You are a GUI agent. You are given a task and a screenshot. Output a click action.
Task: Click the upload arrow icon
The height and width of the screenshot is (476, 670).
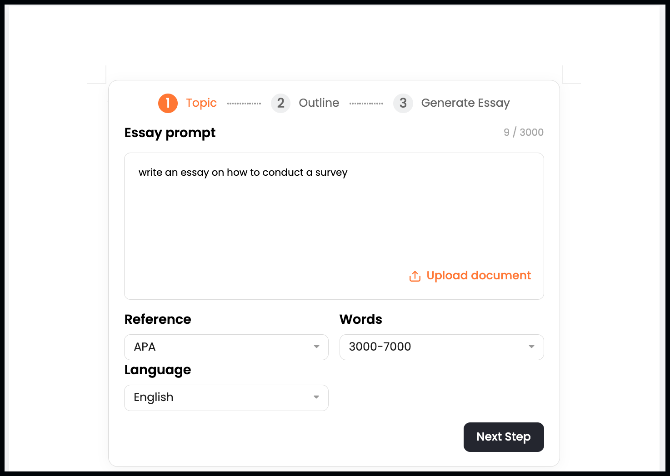click(415, 276)
